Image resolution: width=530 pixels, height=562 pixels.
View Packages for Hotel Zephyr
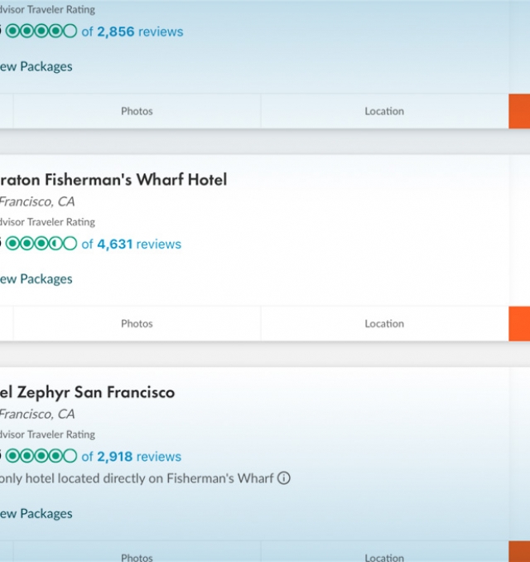(x=36, y=514)
